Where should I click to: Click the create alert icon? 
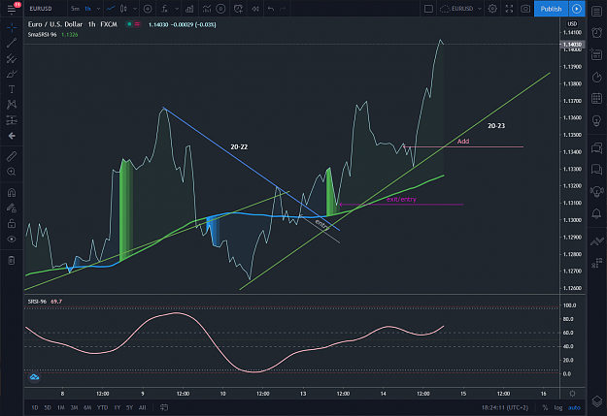(238, 9)
